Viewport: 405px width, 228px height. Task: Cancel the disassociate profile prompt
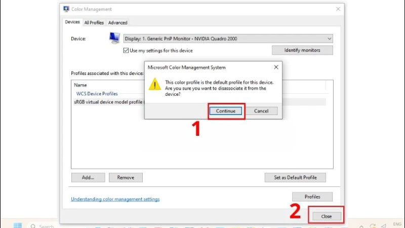point(261,111)
